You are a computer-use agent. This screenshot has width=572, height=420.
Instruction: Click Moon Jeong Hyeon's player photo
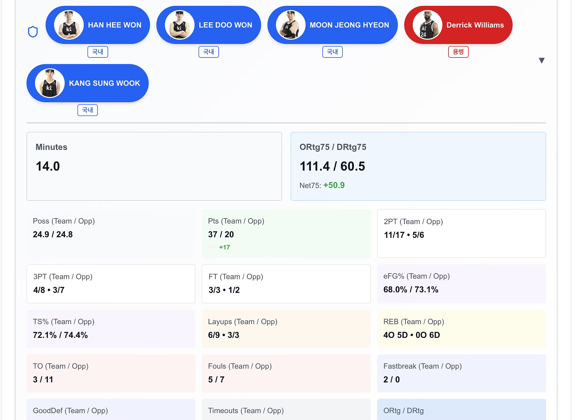pyautogui.click(x=290, y=25)
